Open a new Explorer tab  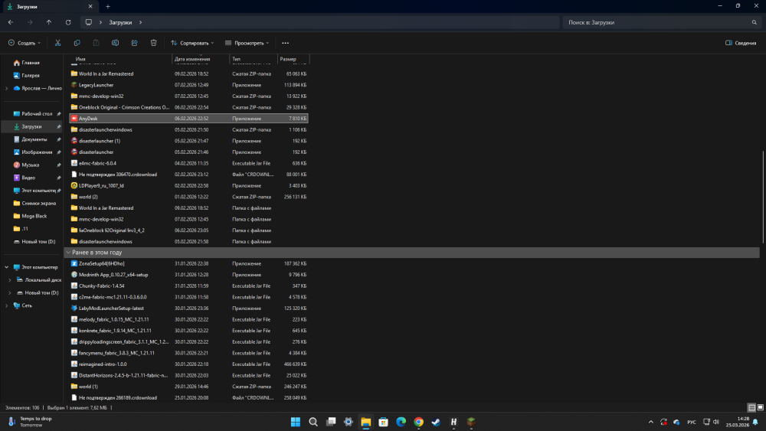click(108, 6)
